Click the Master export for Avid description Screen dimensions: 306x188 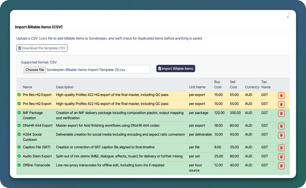point(108,125)
